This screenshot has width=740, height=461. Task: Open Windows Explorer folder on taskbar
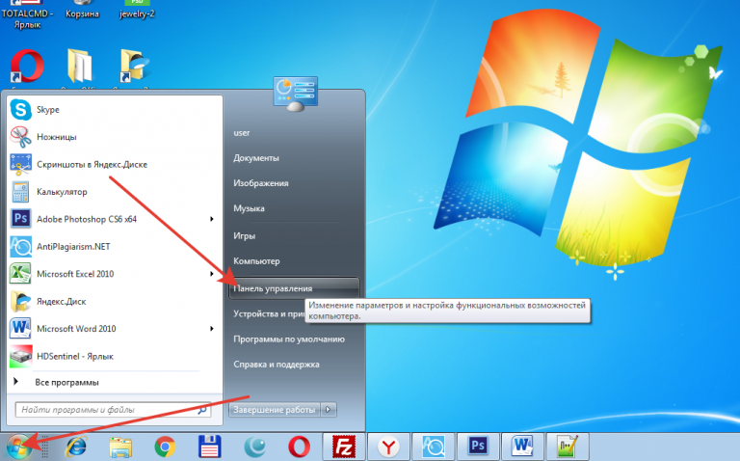coord(120,447)
